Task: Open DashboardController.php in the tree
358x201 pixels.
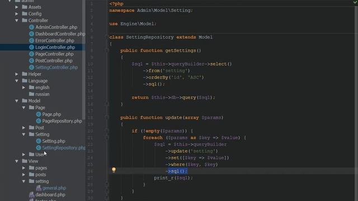Action: [60, 33]
